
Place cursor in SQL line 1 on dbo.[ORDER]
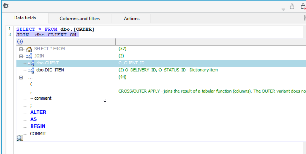point(77,29)
